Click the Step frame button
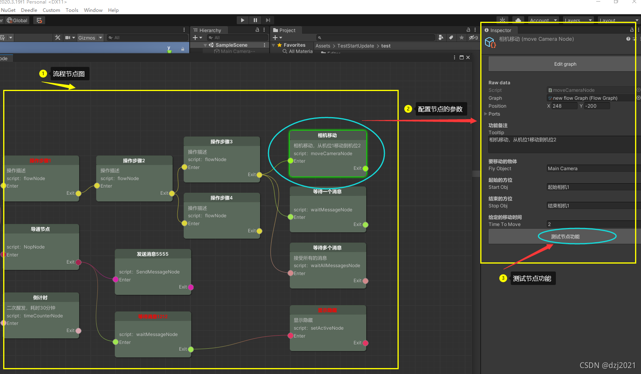Image resolution: width=641 pixels, height=374 pixels. 268,20
